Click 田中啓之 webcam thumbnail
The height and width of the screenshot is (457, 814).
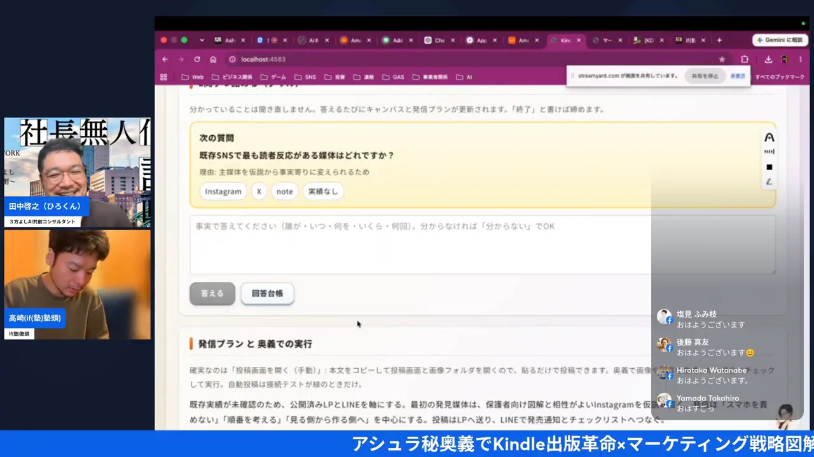(x=78, y=173)
